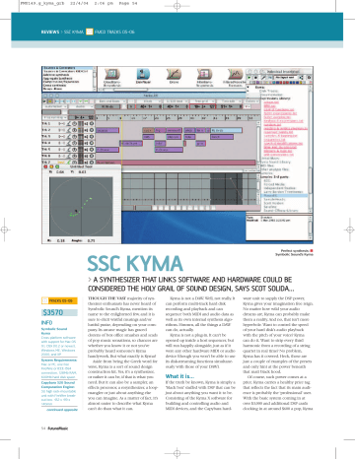Open the Bars and beats dropdown
The height and width of the screenshot is (459, 355).
point(110,101)
